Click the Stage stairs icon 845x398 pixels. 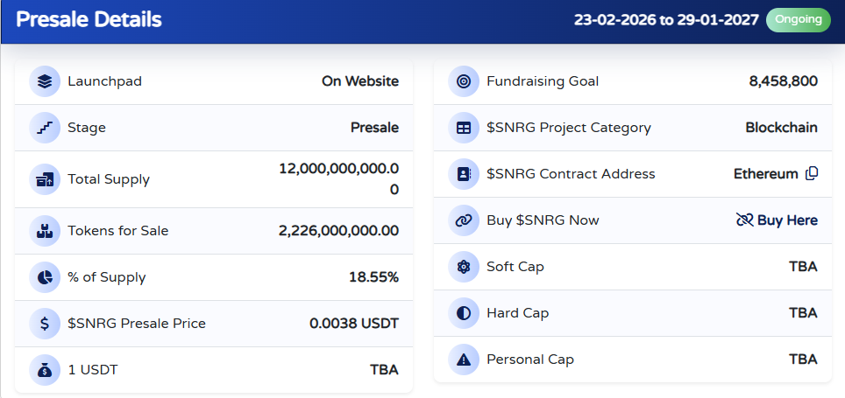[x=45, y=128]
